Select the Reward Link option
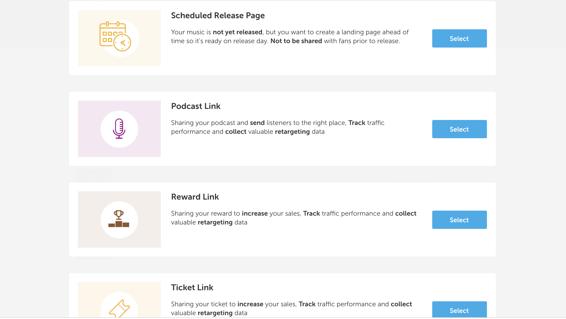This screenshot has height=319, width=566. pos(459,220)
